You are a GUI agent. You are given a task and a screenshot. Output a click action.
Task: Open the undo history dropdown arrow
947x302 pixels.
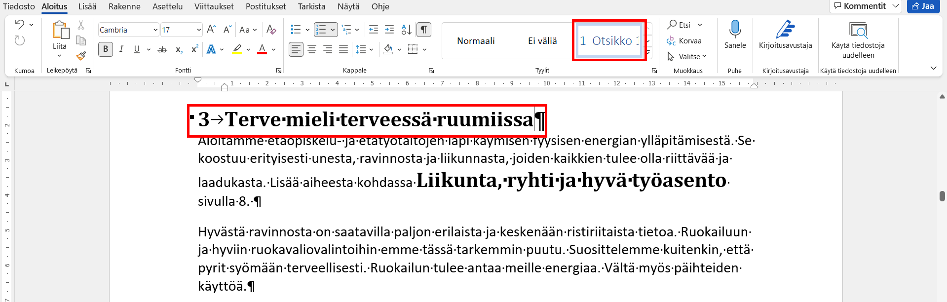click(x=31, y=25)
